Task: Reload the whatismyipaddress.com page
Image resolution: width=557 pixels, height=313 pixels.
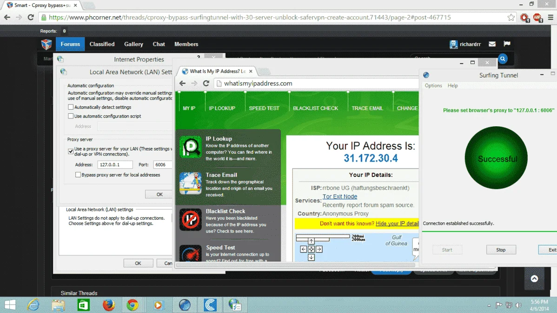Action: pos(206,84)
